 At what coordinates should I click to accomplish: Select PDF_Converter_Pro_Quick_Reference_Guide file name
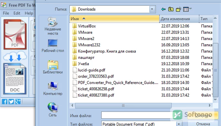click(x=118, y=83)
